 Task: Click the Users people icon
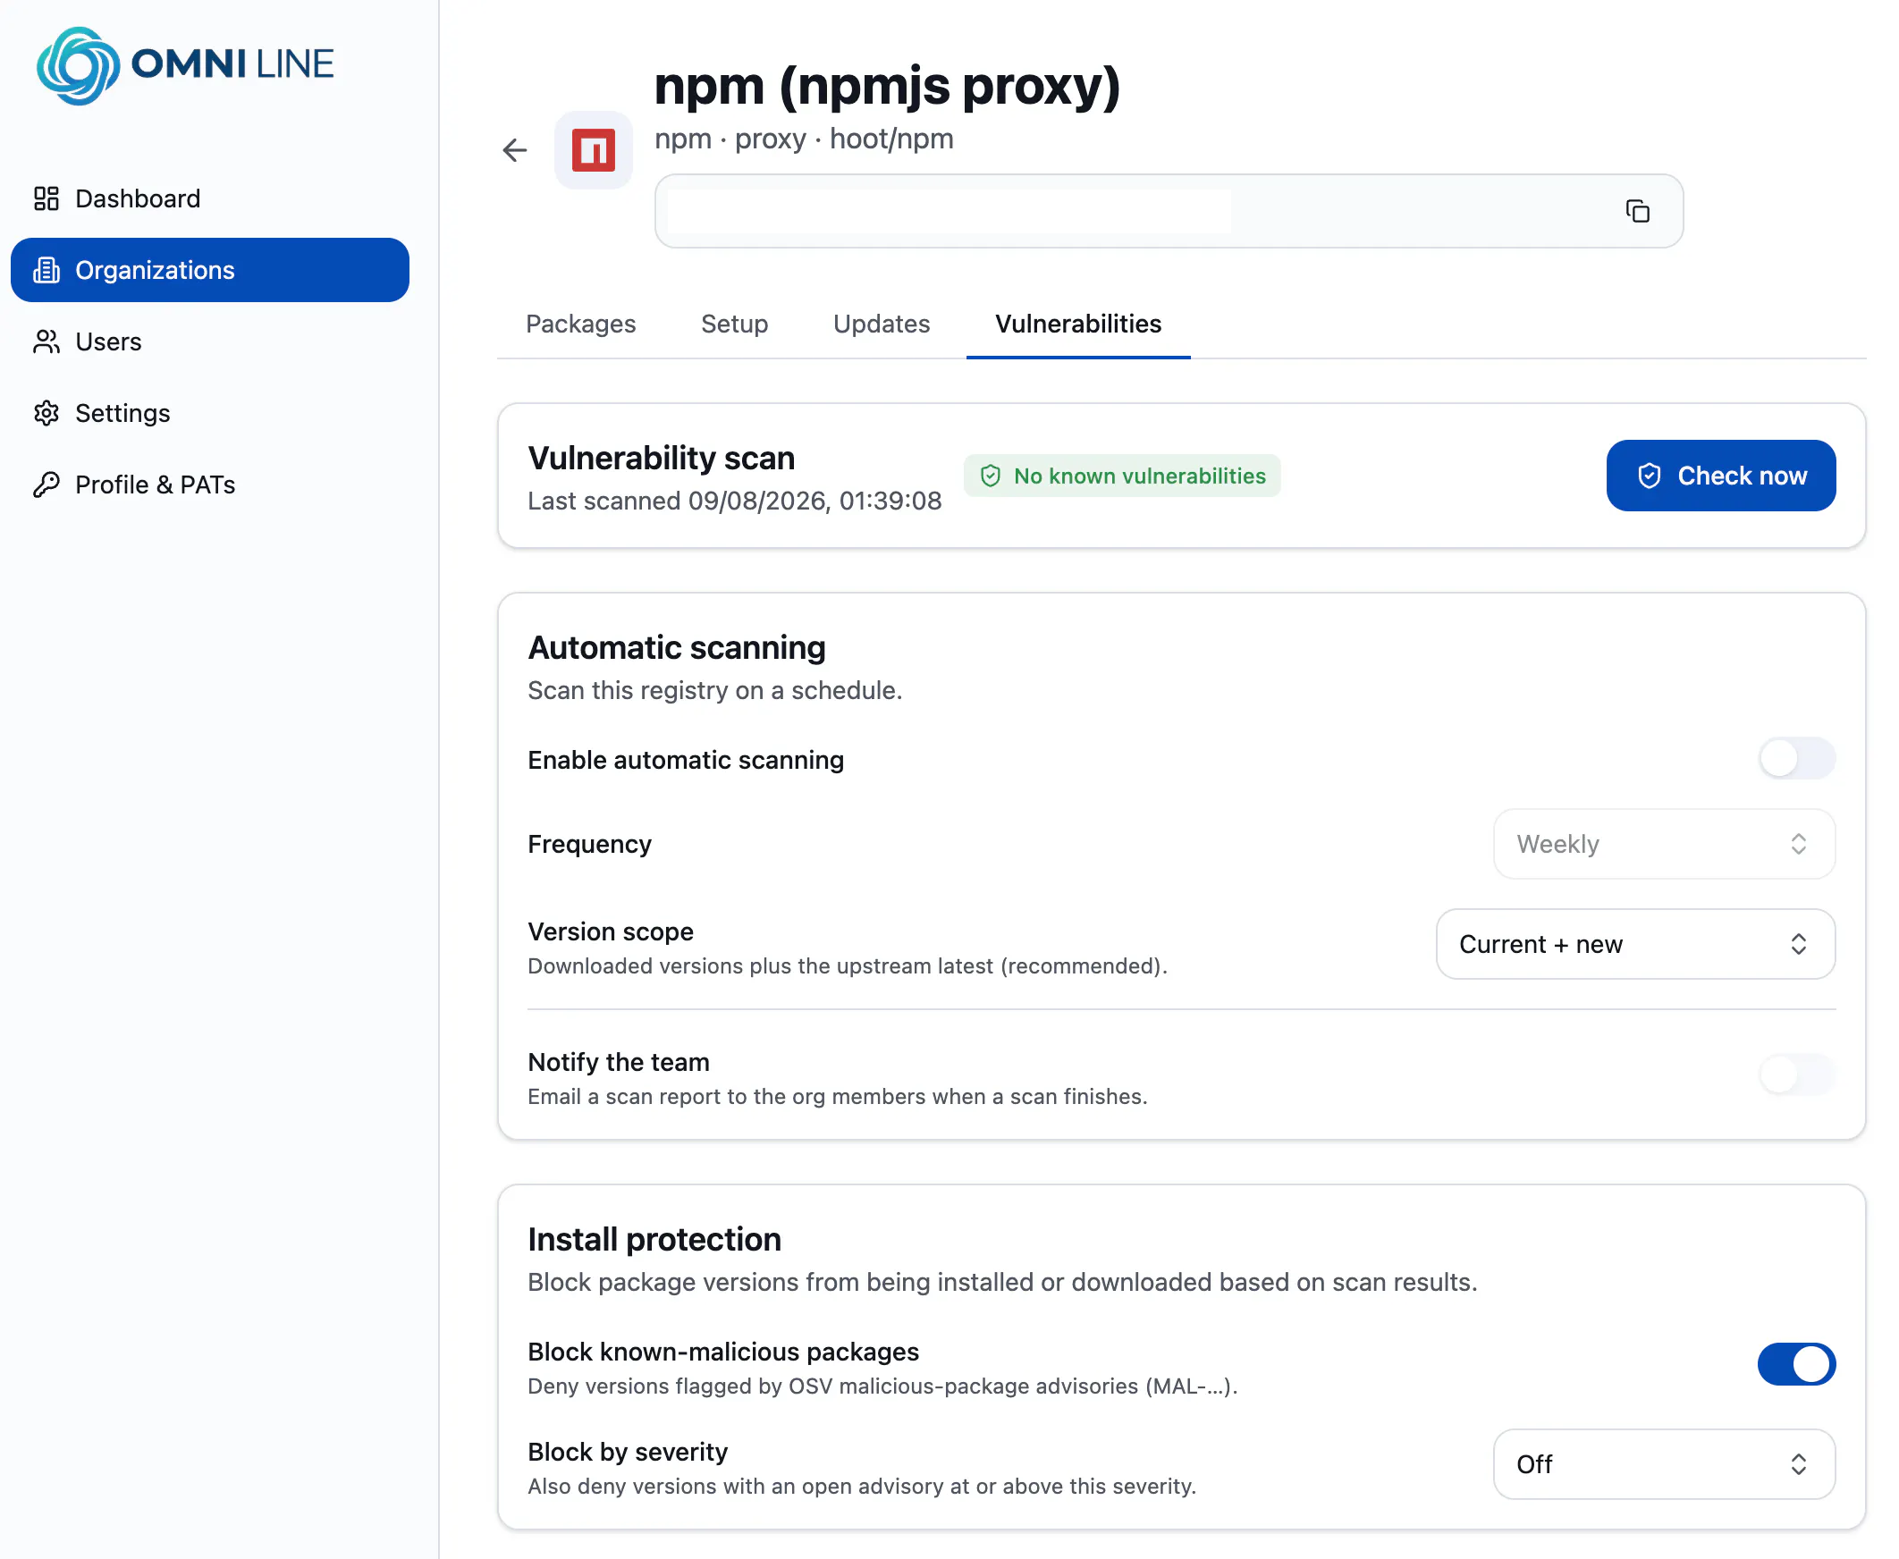click(46, 342)
